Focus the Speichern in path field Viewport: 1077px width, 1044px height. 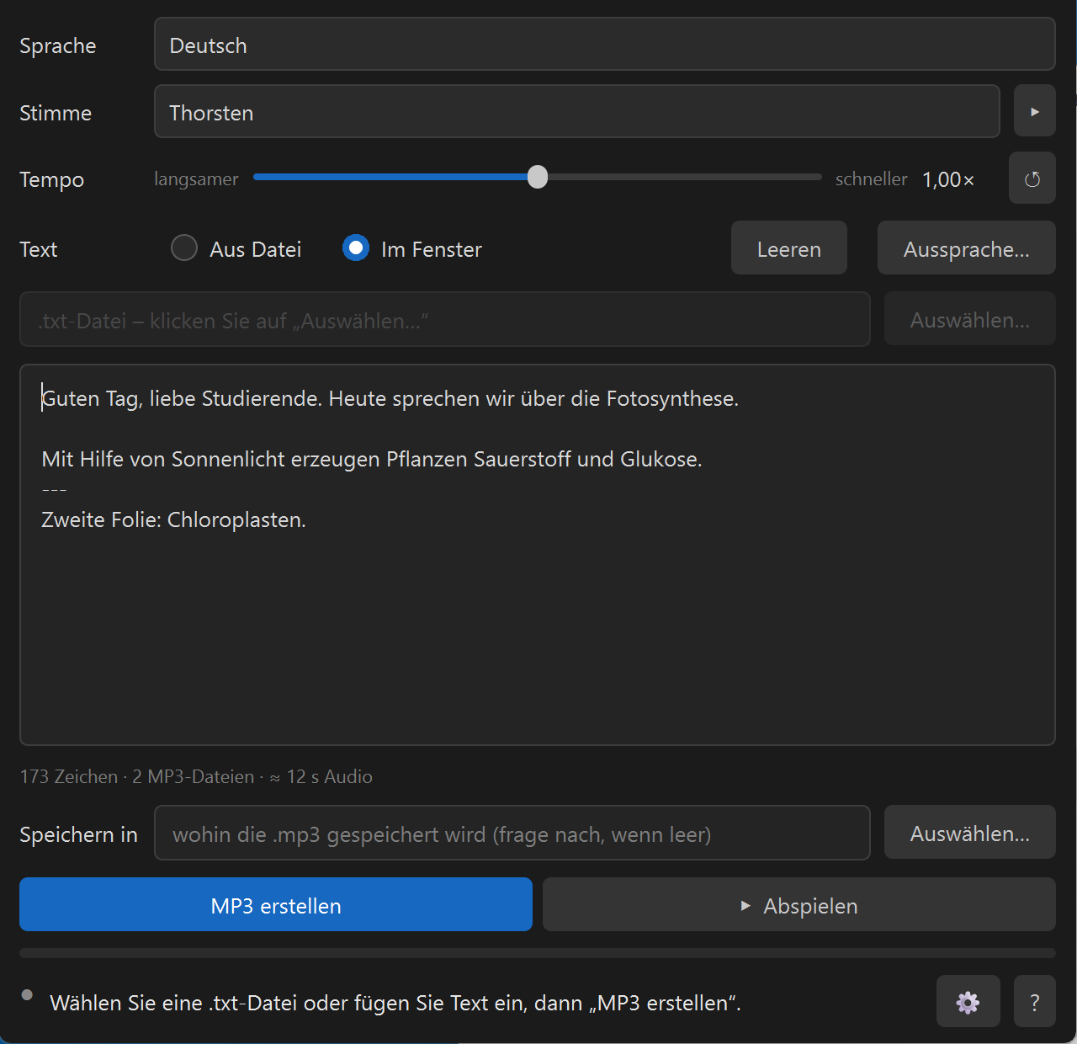click(512, 833)
